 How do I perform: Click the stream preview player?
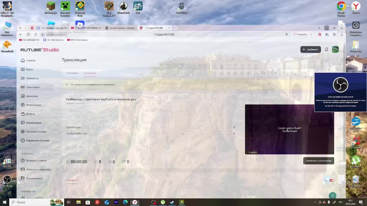pyautogui.click(x=289, y=129)
